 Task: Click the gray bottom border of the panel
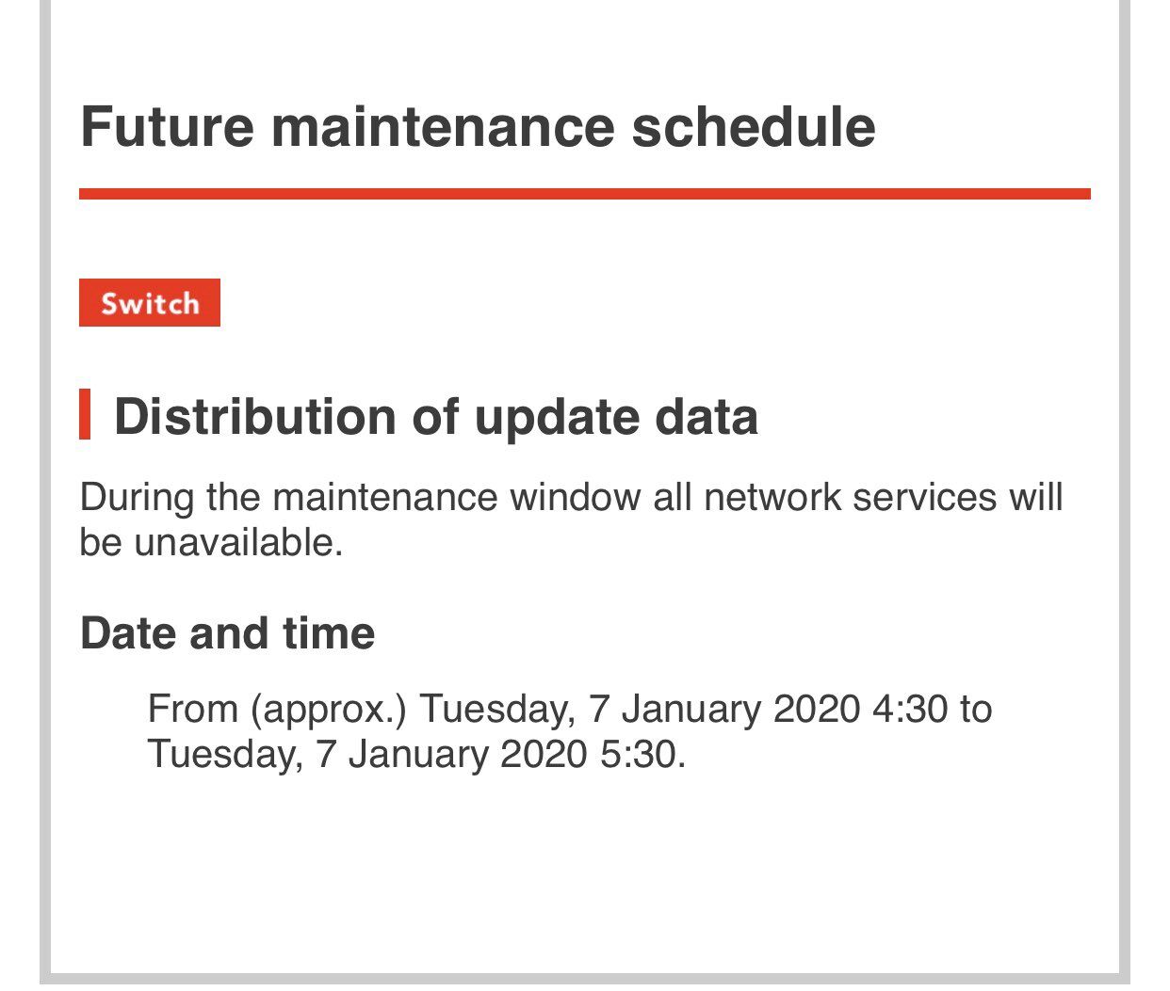click(x=584, y=978)
